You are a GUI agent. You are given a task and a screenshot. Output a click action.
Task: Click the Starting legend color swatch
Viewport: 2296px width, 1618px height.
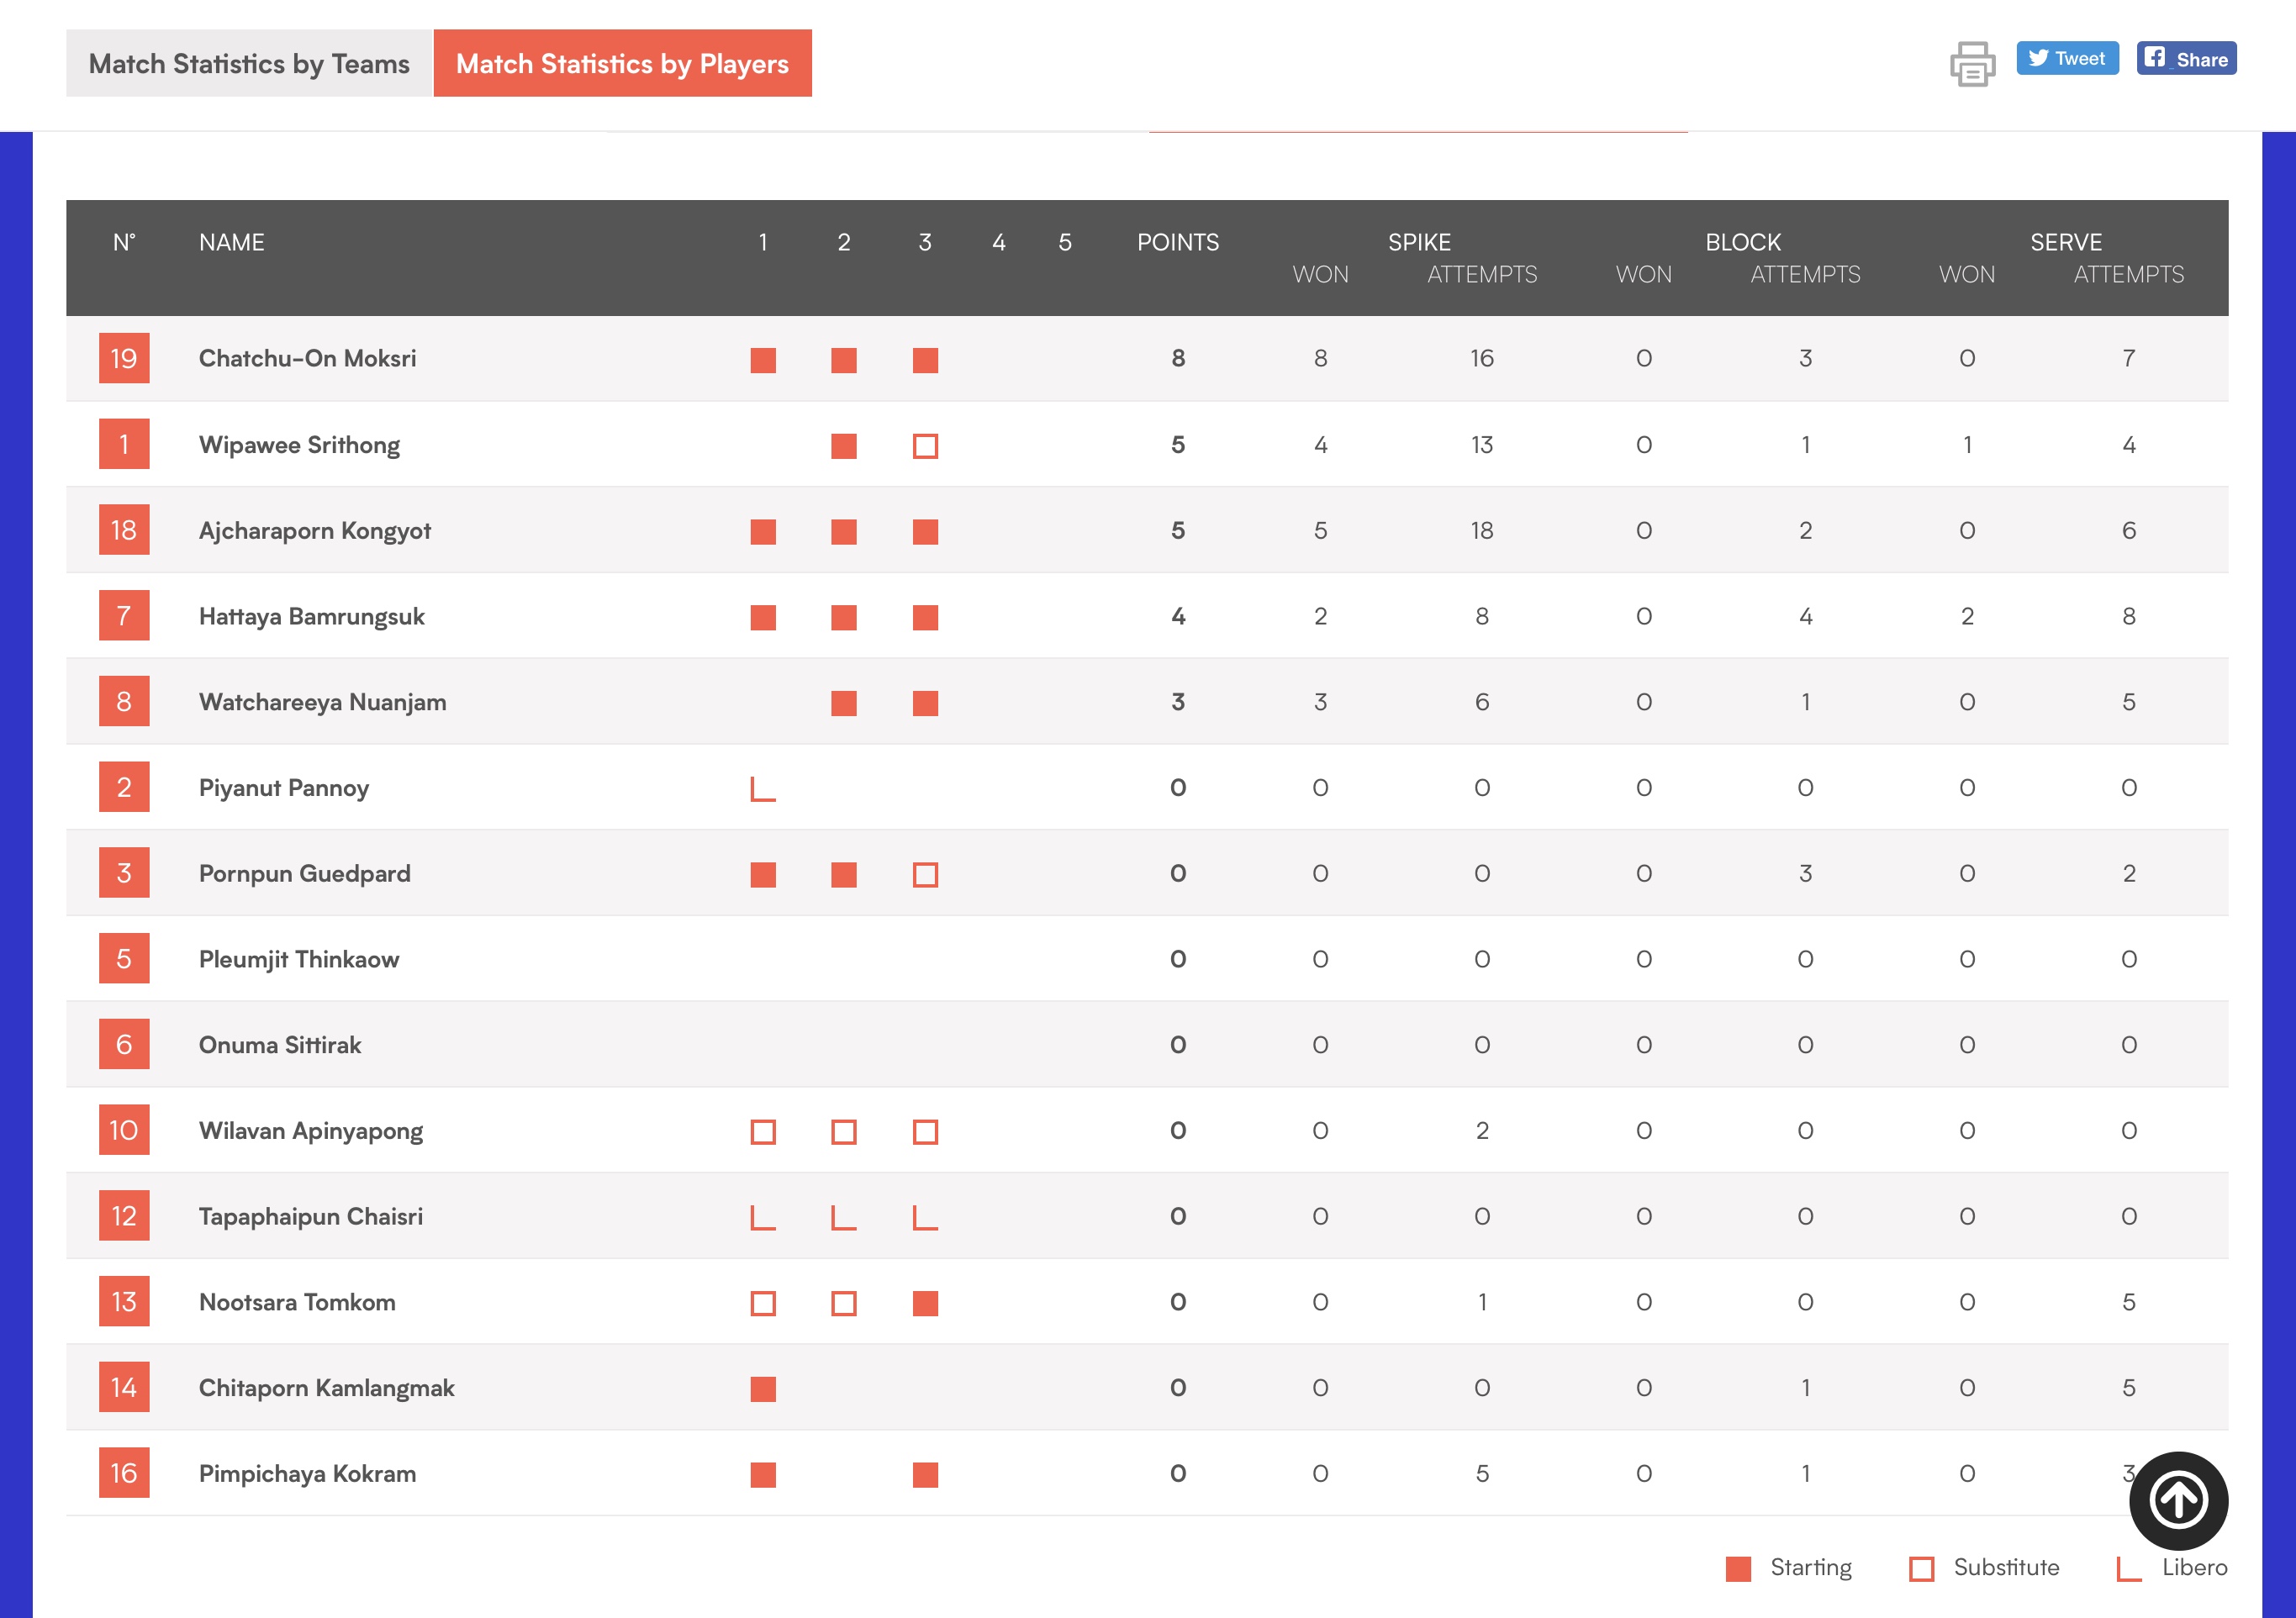[x=1738, y=1568]
